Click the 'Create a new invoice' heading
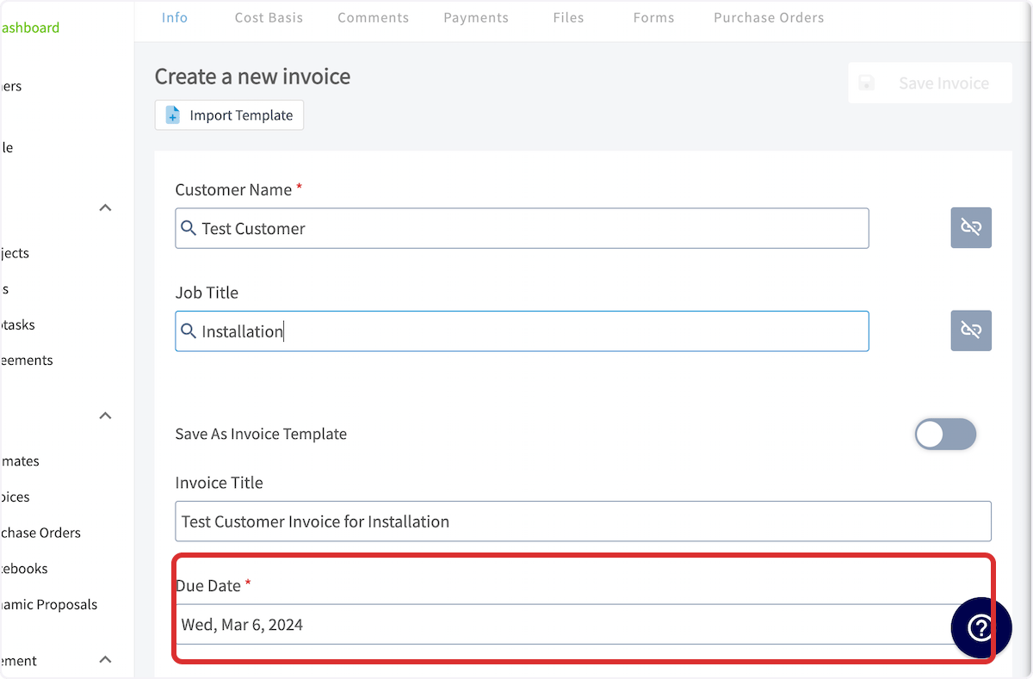Image resolution: width=1033 pixels, height=679 pixels. pos(252,77)
